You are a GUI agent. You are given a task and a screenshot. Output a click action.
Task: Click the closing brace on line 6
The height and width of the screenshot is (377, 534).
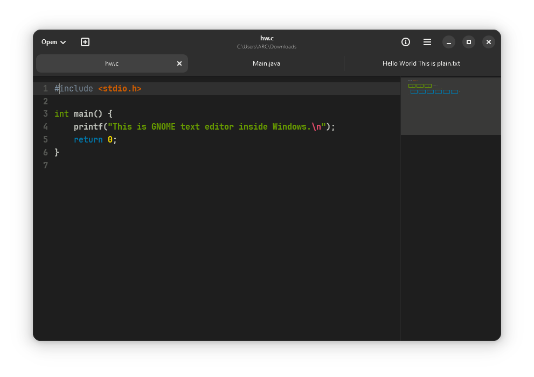tap(57, 153)
